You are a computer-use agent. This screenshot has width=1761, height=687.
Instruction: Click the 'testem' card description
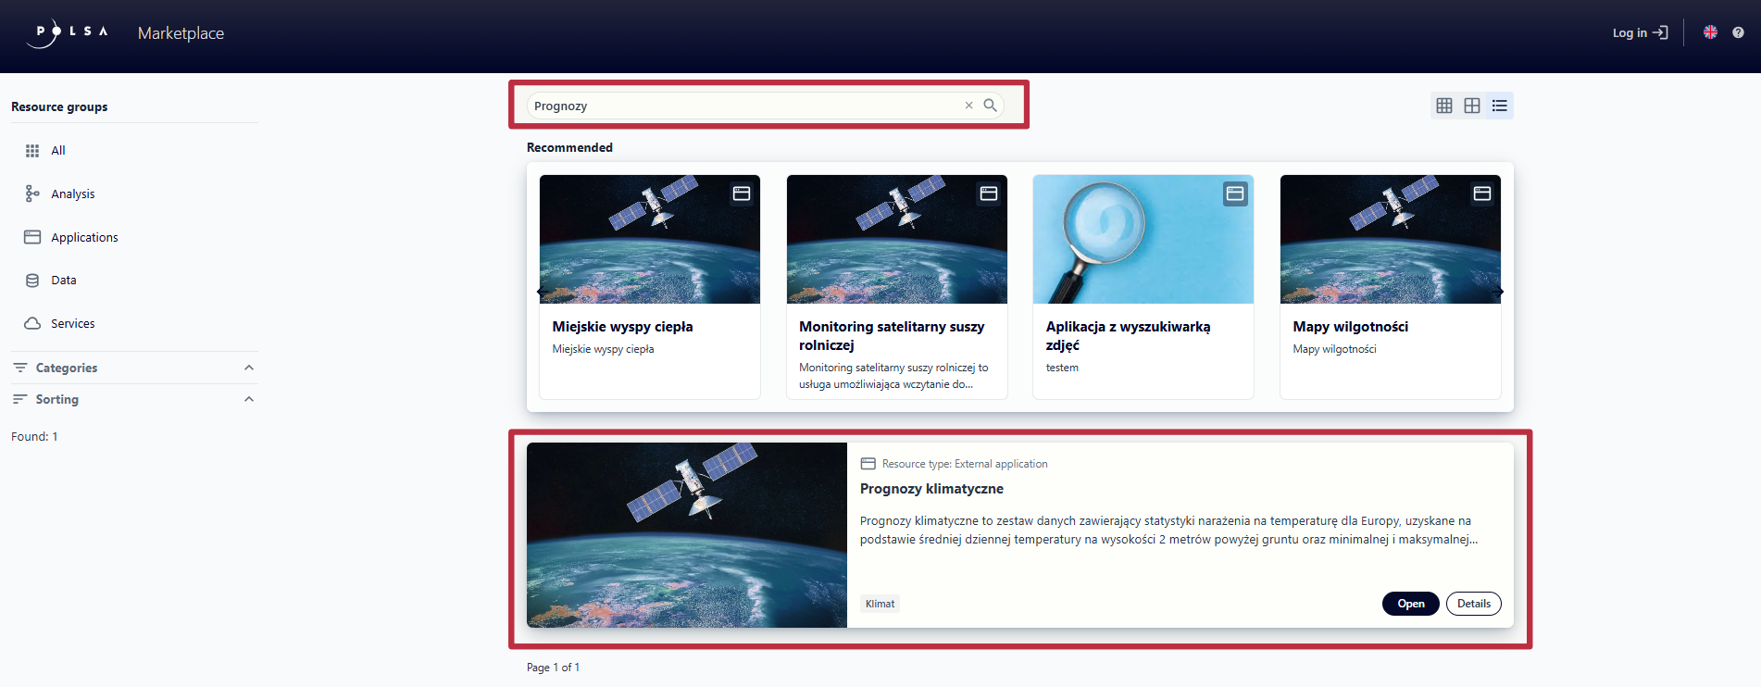click(1062, 368)
